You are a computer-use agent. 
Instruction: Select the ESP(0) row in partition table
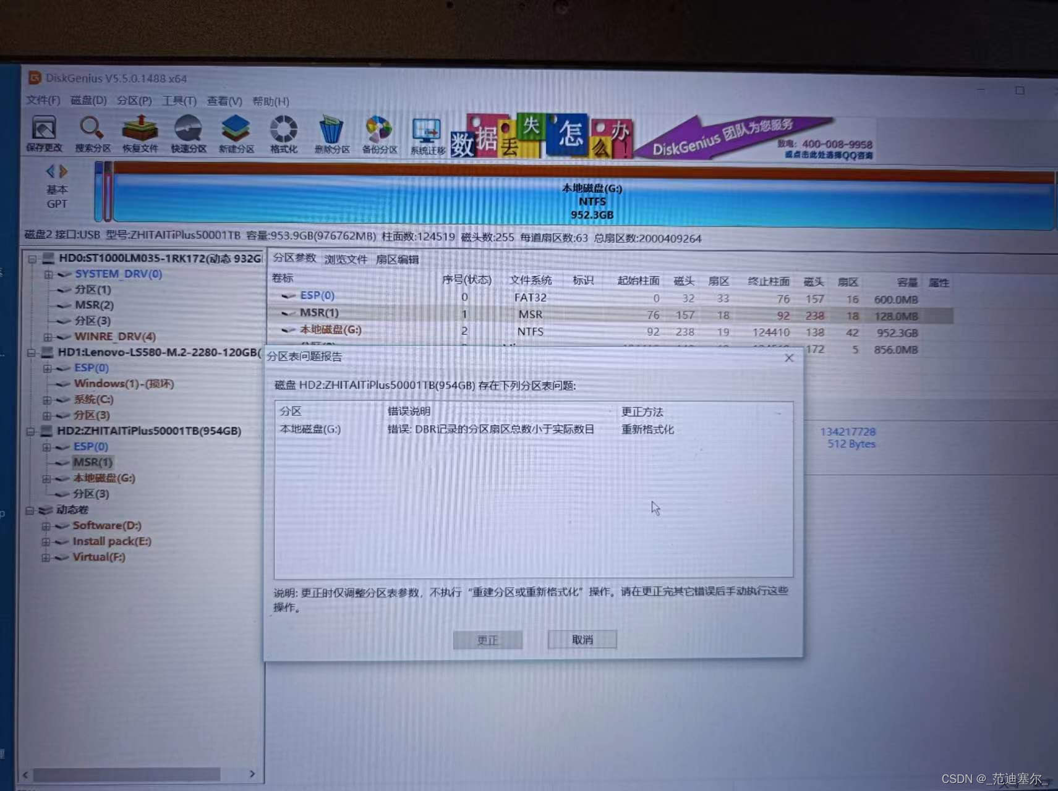click(x=609, y=297)
